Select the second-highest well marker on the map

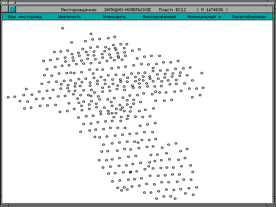click(x=91, y=34)
